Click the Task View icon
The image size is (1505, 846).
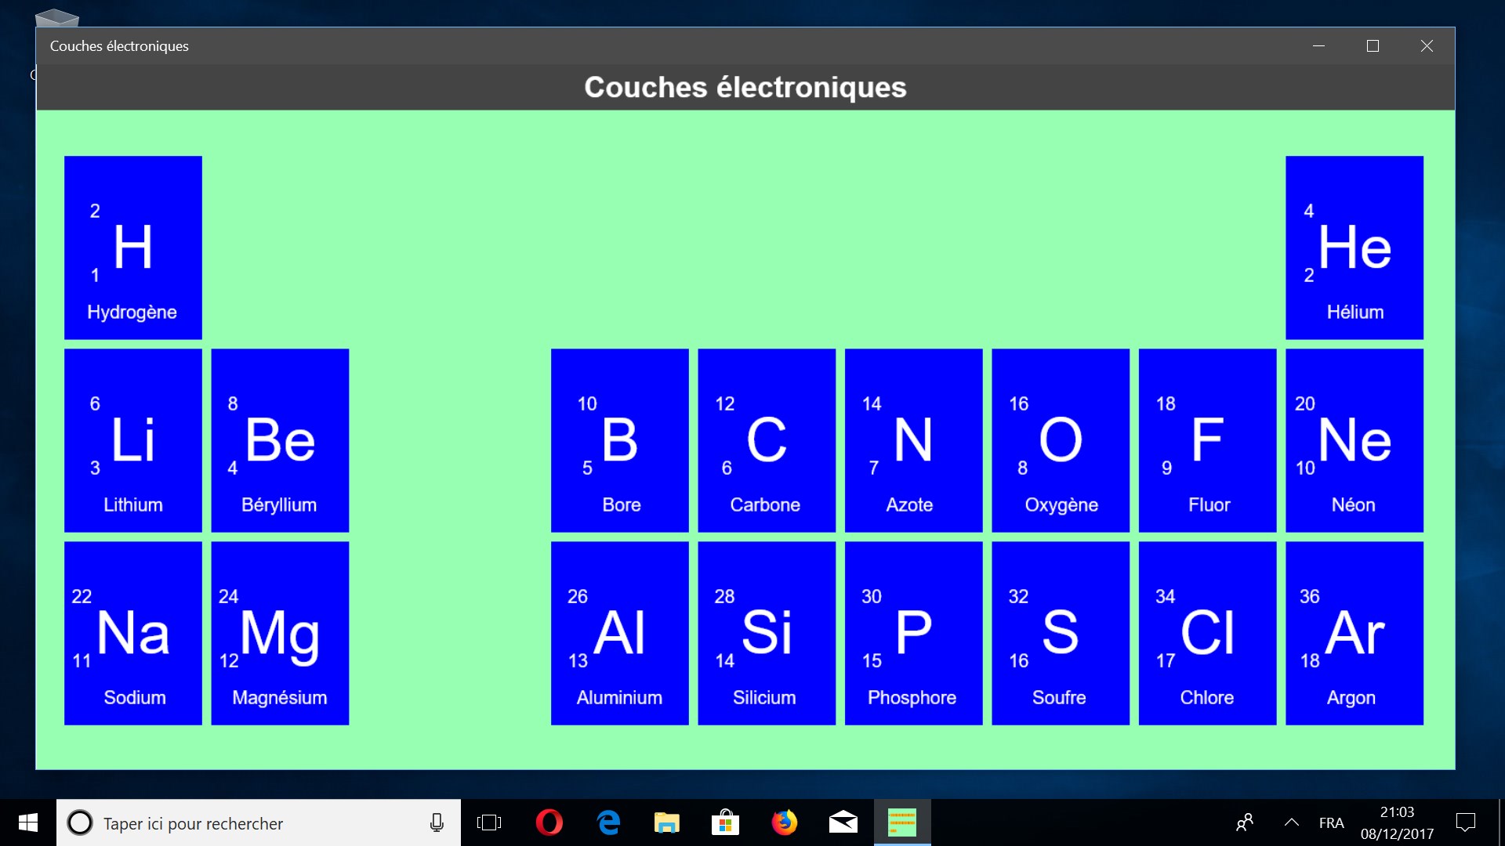(x=489, y=822)
